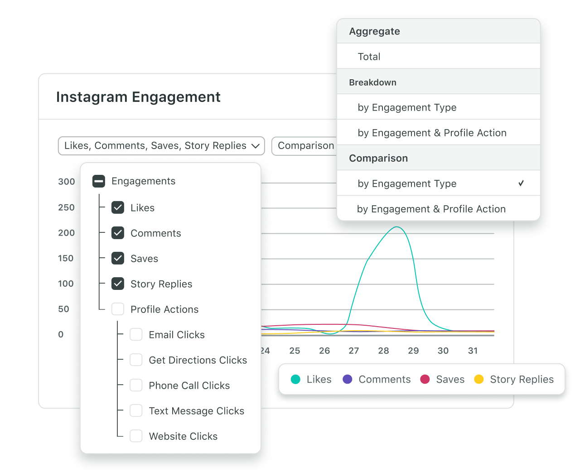Viewport: 580px width, 472px height.
Task: Open the Likes, Comments, Saves metric dropdown
Action: point(161,146)
